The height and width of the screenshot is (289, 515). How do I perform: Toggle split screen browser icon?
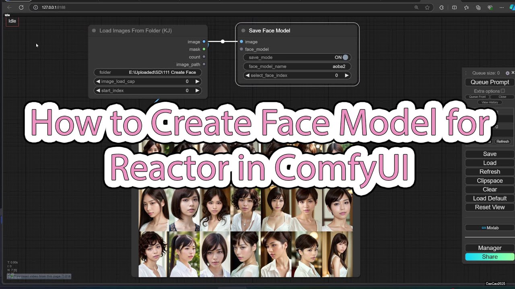[454, 7]
